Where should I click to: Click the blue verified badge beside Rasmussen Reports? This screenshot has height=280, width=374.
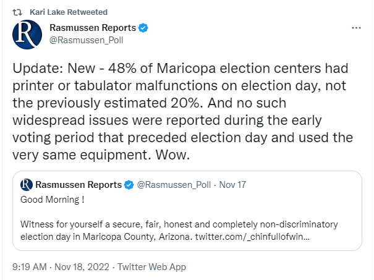click(143, 28)
